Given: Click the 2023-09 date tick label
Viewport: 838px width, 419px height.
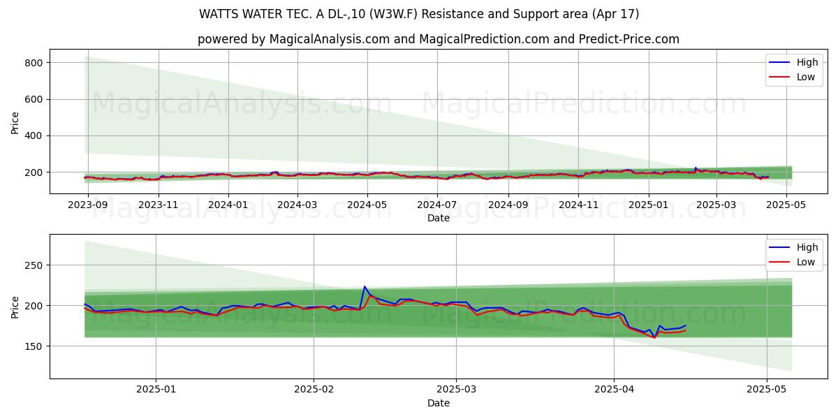Looking at the screenshot, I should click(x=87, y=205).
